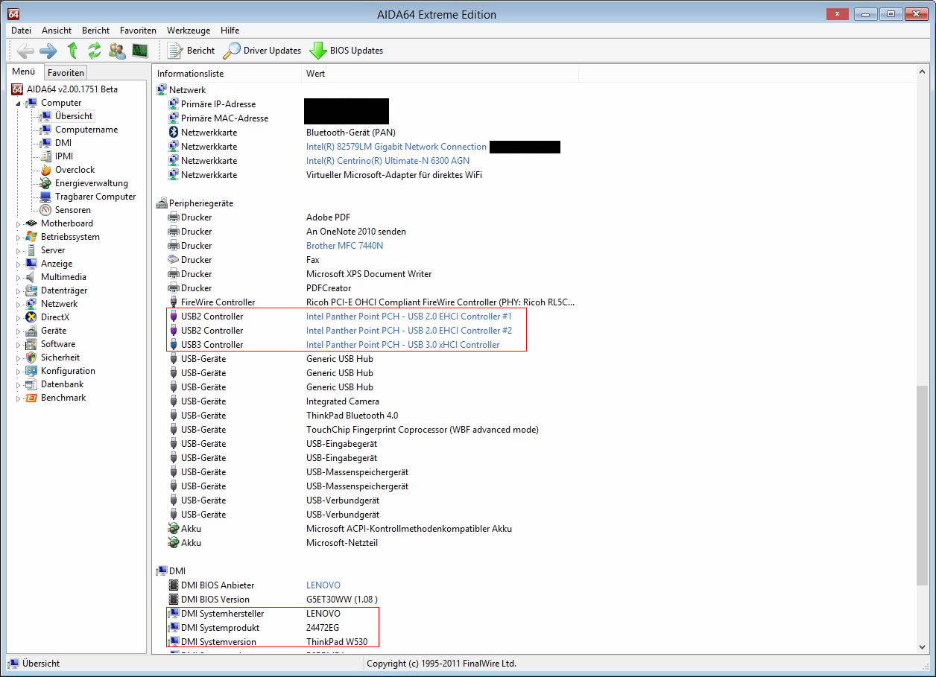Open BIOS Updates

347,51
